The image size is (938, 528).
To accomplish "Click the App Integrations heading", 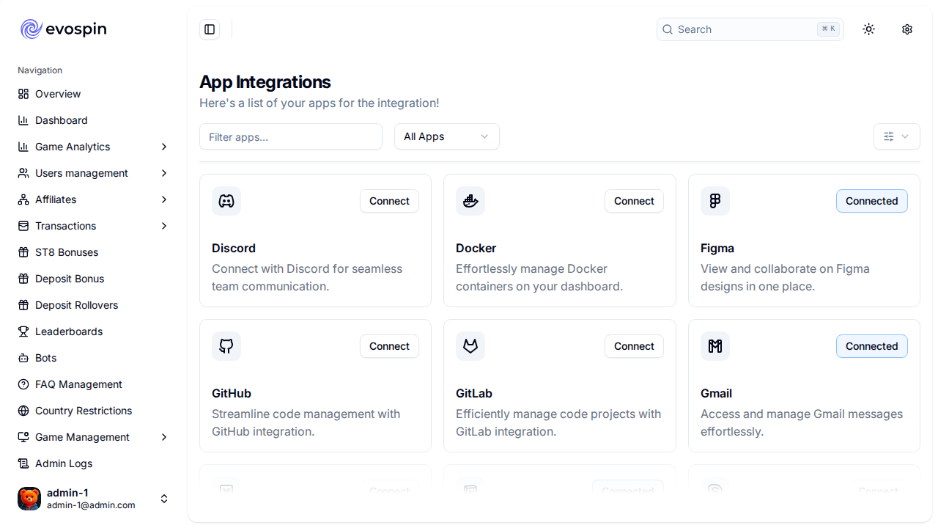I will pos(265,82).
